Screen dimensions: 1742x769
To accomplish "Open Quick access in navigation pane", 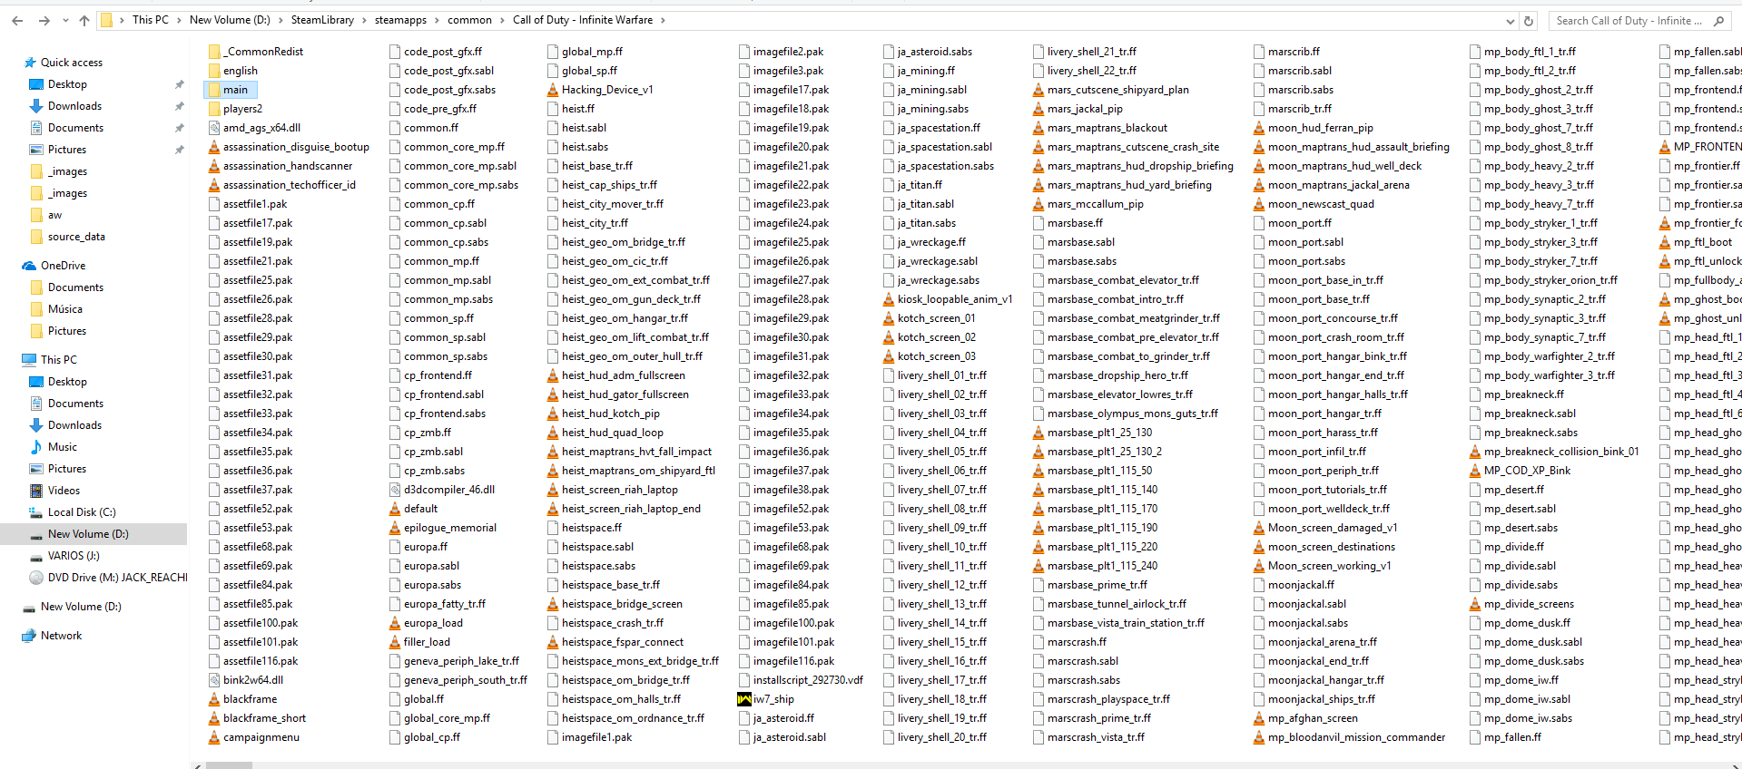I will 72,63.
